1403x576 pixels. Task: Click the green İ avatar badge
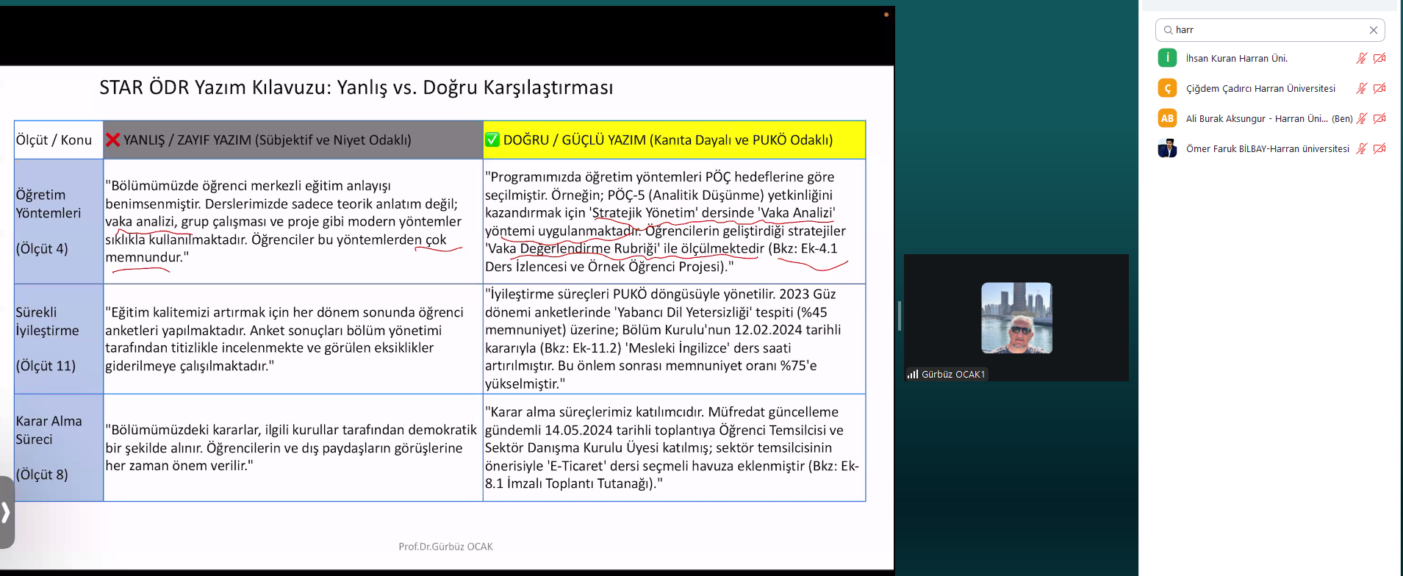[1167, 58]
